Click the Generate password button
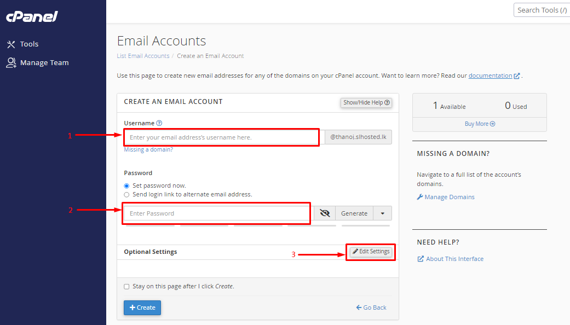Screen dimensions: 570x325 pyautogui.click(x=354, y=213)
